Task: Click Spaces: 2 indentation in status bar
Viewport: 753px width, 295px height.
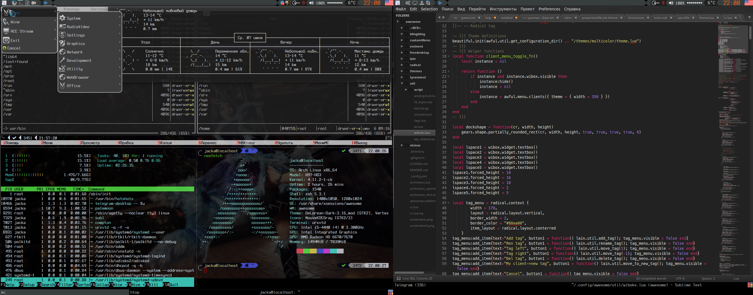Action: pyautogui.click(x=708, y=278)
